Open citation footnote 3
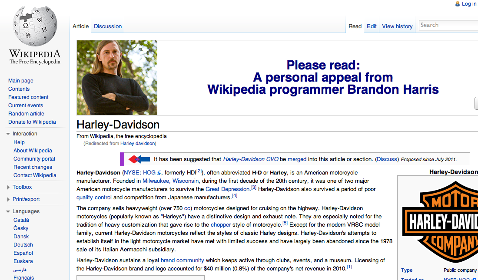 point(254,188)
